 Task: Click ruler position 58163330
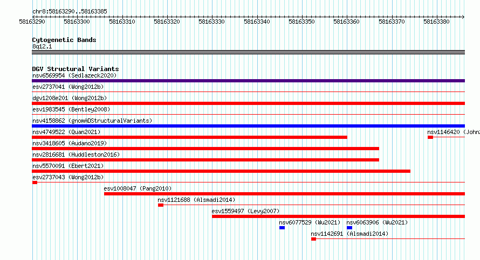tap(211, 22)
